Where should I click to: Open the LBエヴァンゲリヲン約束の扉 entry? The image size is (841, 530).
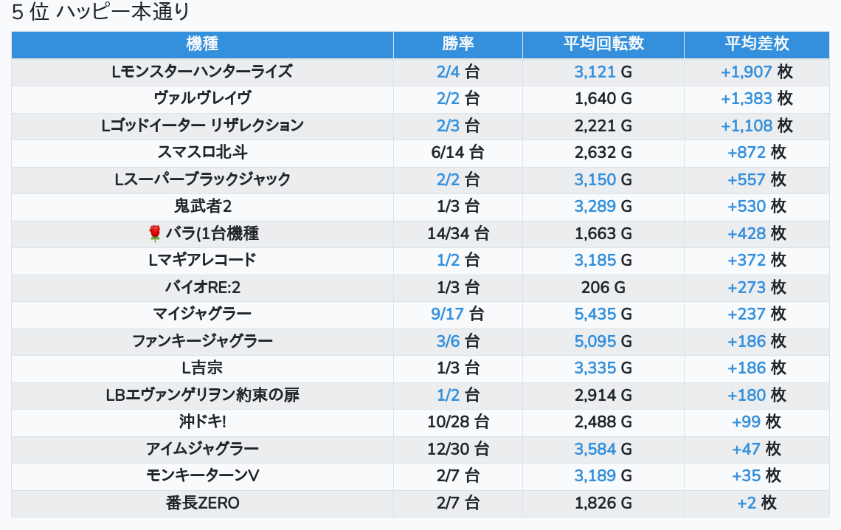click(202, 395)
